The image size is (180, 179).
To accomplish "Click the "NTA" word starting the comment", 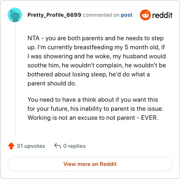I will tap(33, 38).
